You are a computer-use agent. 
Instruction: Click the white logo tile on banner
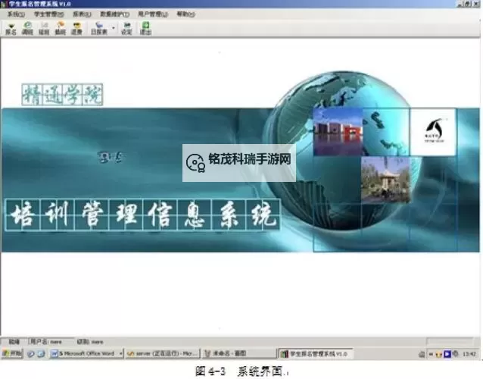pos(433,132)
